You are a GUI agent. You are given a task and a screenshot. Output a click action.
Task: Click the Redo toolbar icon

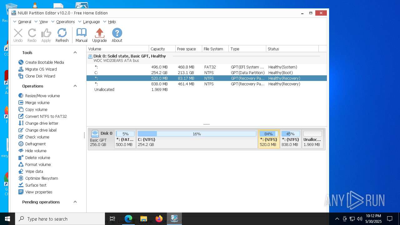(x=32, y=35)
